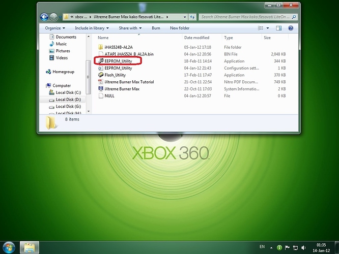Click the EN language indicator in tray
Viewport: 339px width, 254px height.
click(262, 246)
